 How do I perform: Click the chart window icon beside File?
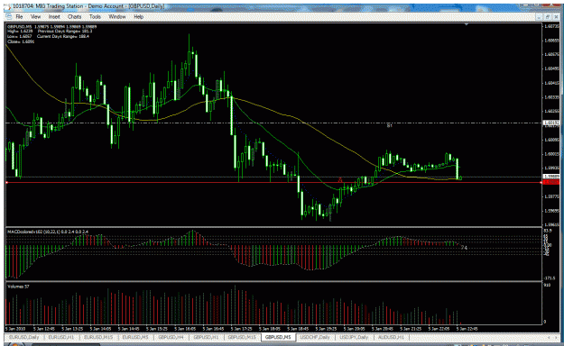coord(8,16)
